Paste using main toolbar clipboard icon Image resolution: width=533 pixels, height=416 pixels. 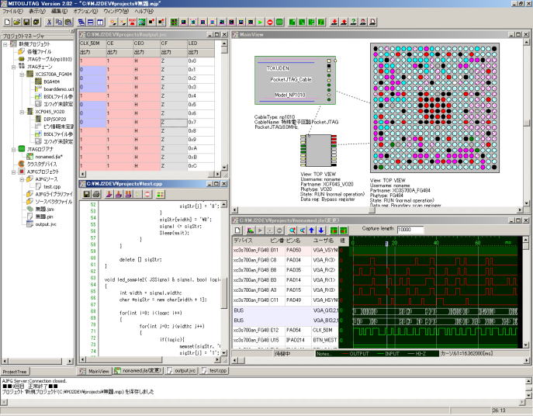(x=68, y=22)
